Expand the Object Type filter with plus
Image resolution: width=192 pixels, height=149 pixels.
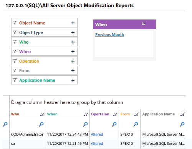(x=73, y=32)
